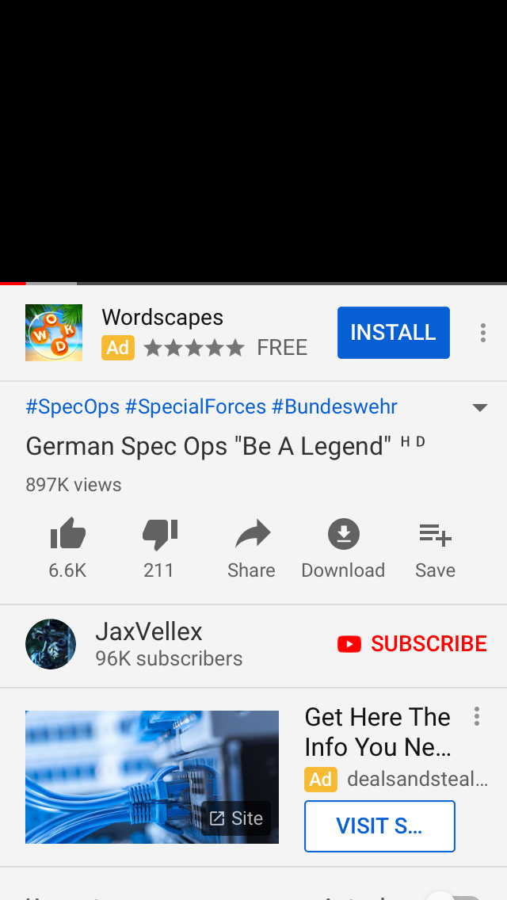The height and width of the screenshot is (900, 507).
Task: Tap the black video player area
Action: pyautogui.click(x=253, y=141)
